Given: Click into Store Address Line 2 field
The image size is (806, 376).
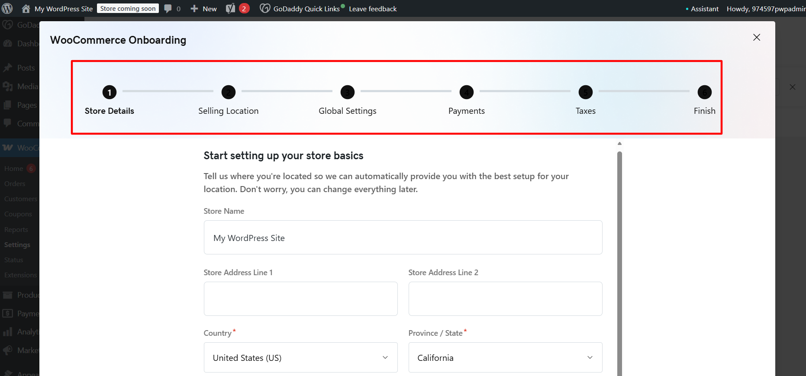Looking at the screenshot, I should tap(505, 299).
